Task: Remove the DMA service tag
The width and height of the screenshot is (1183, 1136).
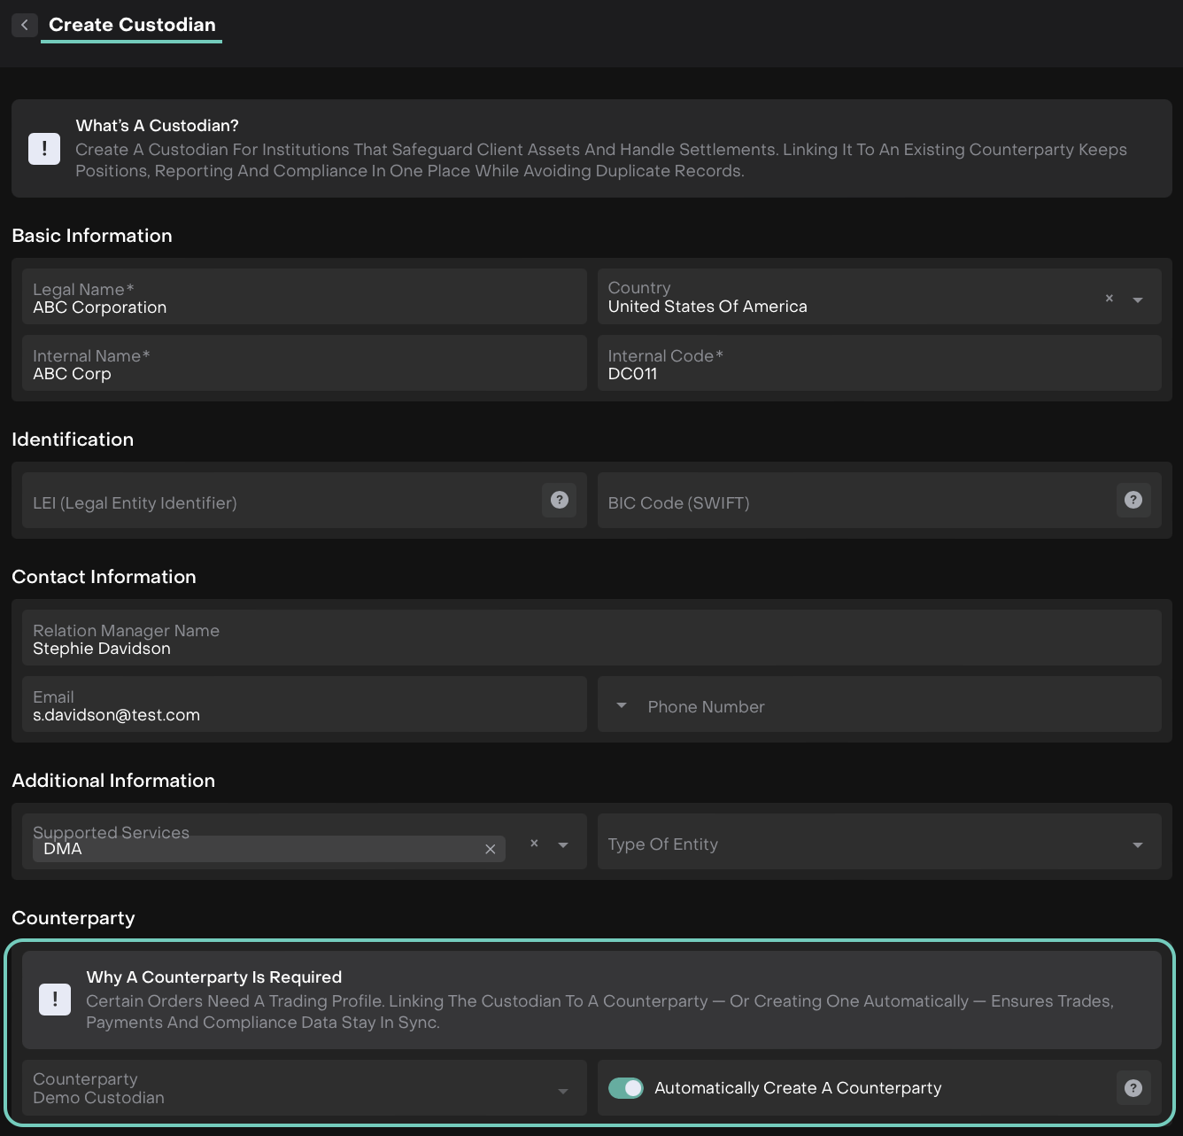Action: tap(490, 849)
